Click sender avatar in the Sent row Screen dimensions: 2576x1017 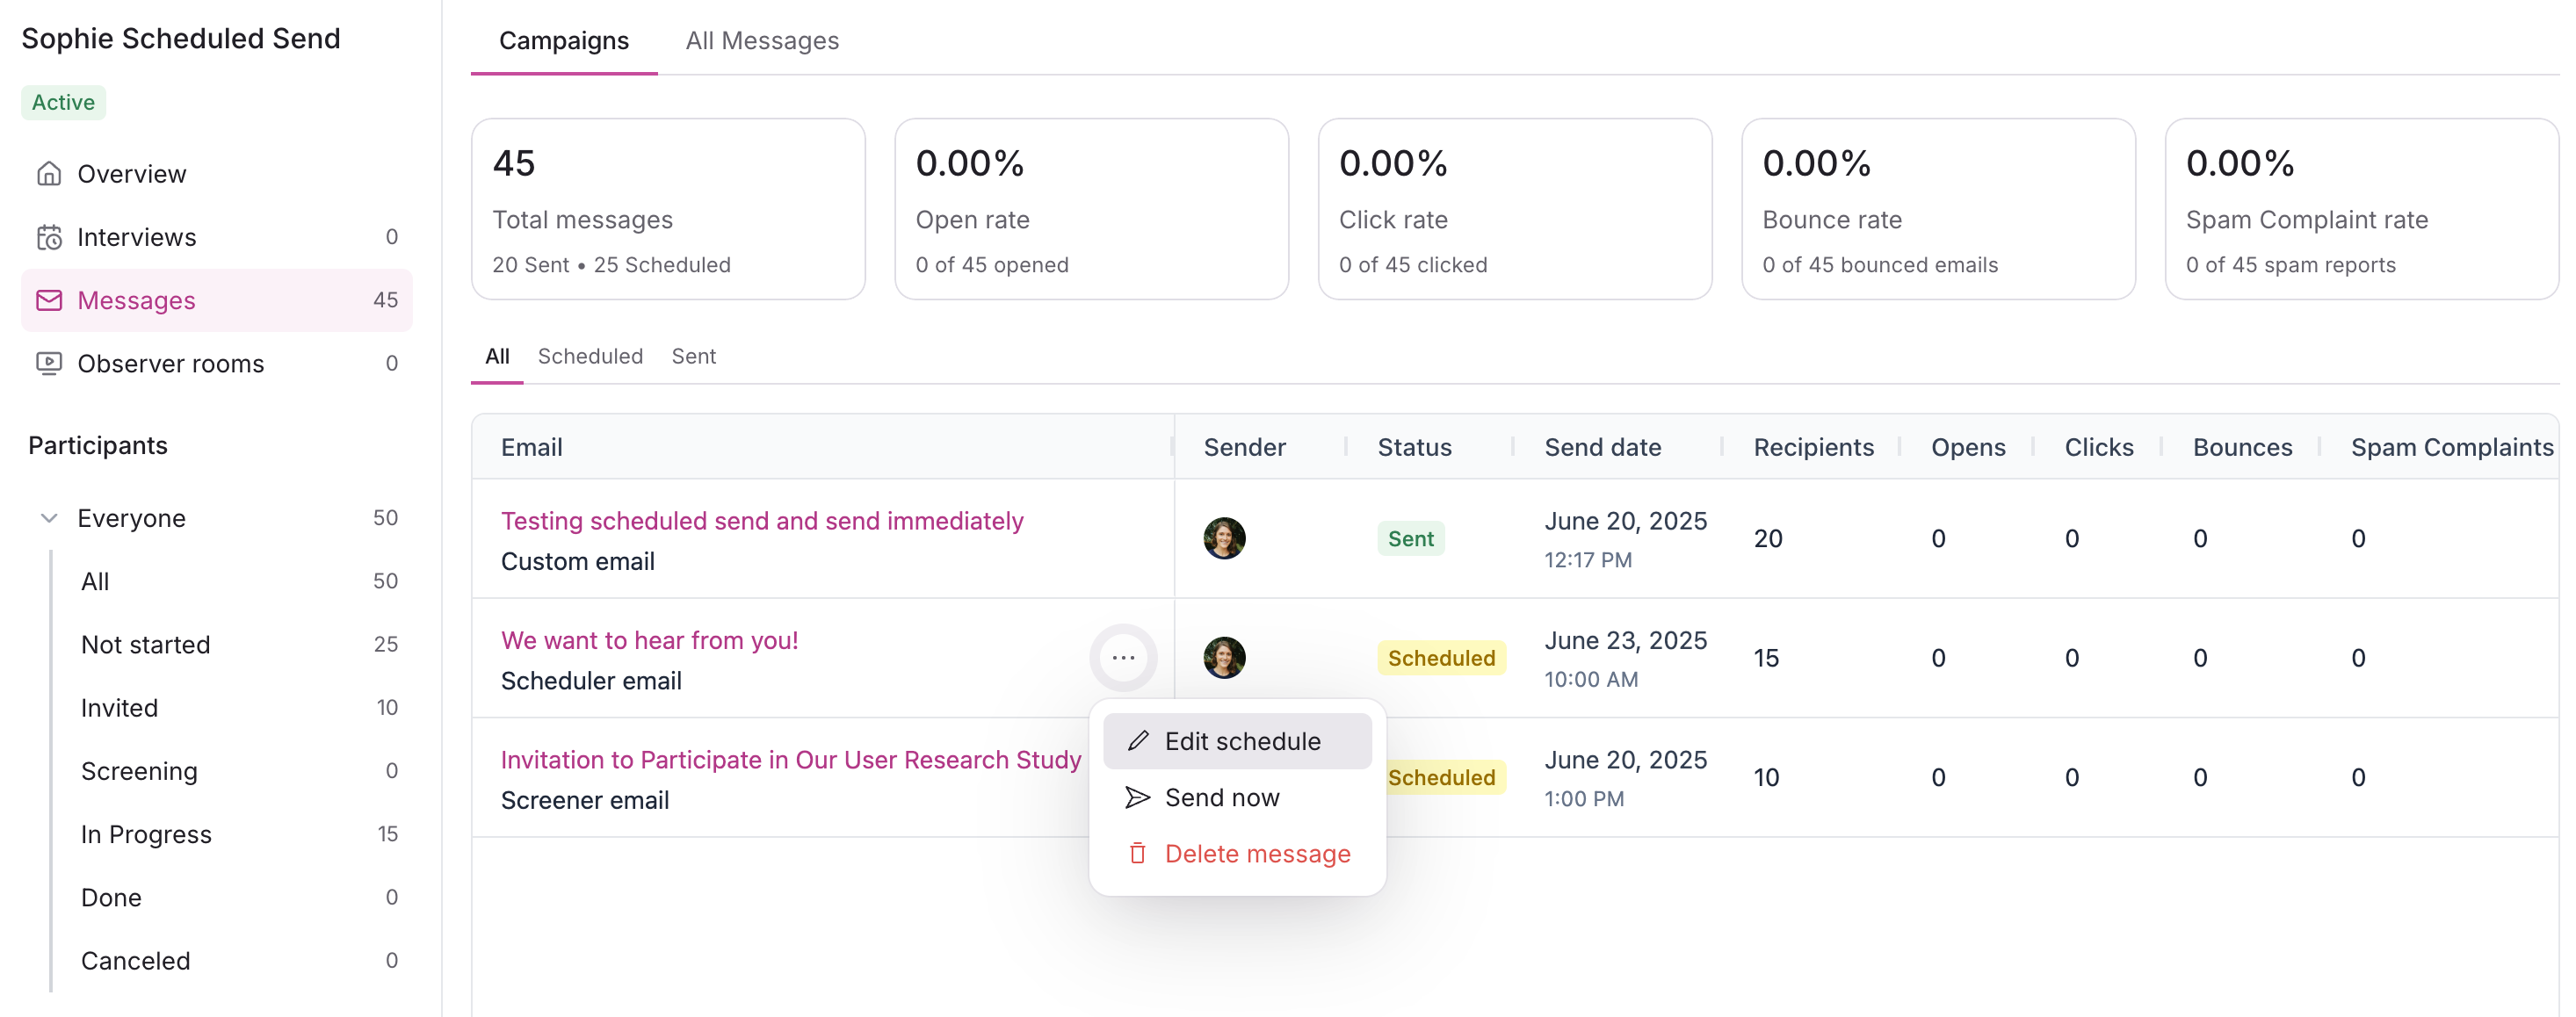(1223, 538)
